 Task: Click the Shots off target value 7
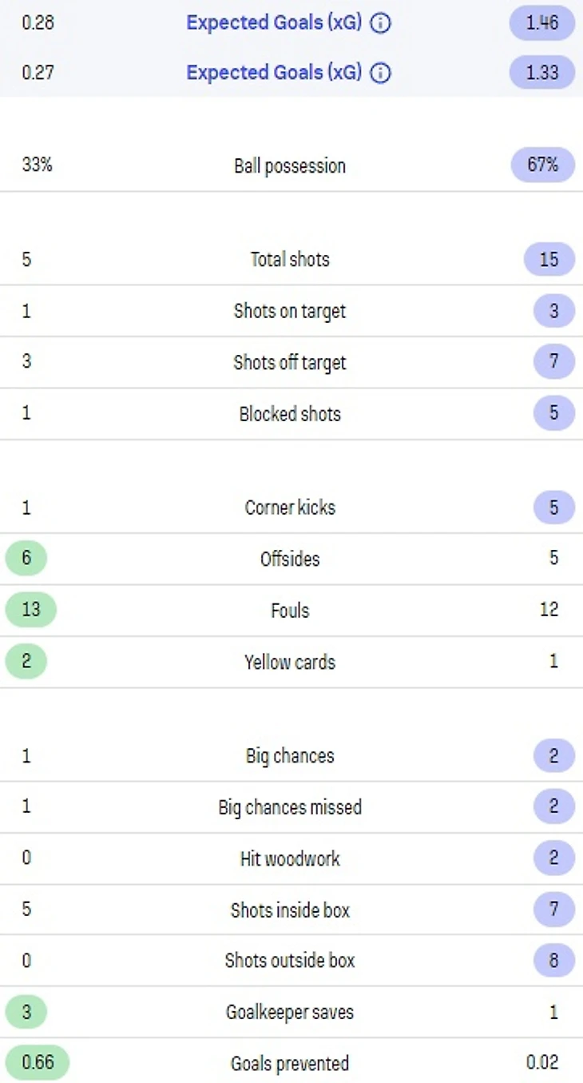pos(553,362)
